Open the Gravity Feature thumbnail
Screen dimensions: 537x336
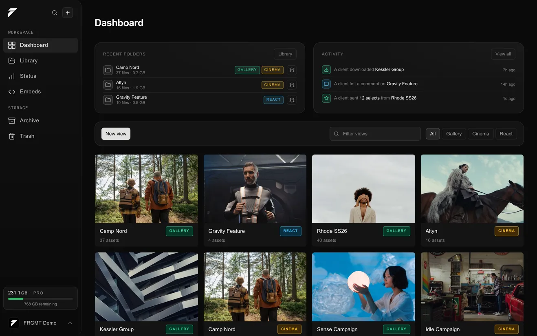tap(255, 189)
